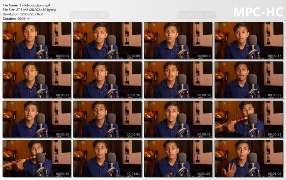Click the MPC-HC logo text
This screenshot has width=286, height=180.
click(x=258, y=12)
